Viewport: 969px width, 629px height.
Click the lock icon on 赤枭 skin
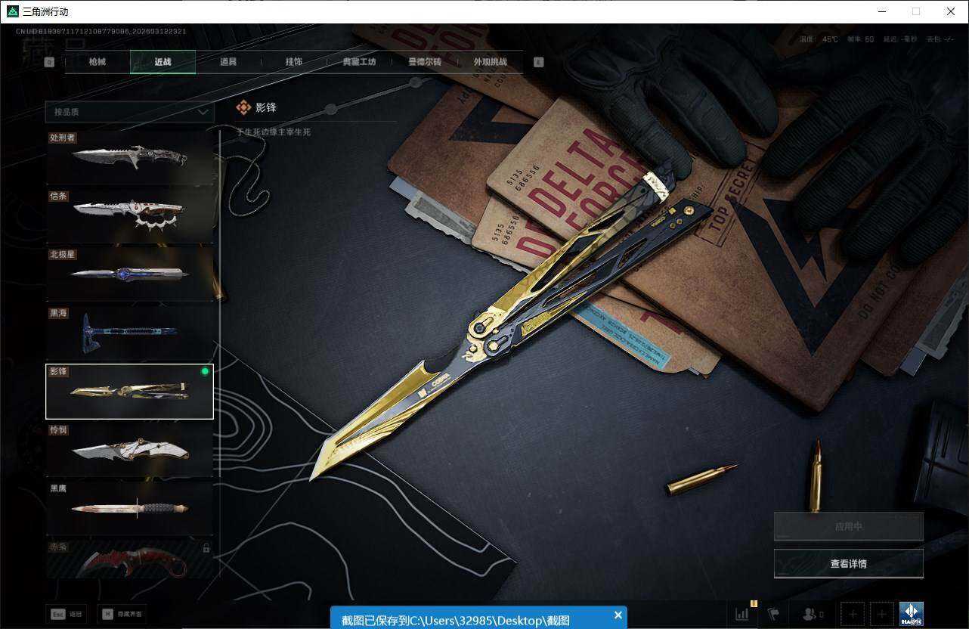(206, 547)
